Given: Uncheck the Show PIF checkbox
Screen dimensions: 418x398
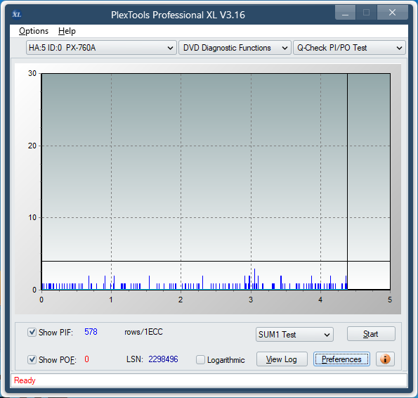Looking at the screenshot, I should pos(32,333).
